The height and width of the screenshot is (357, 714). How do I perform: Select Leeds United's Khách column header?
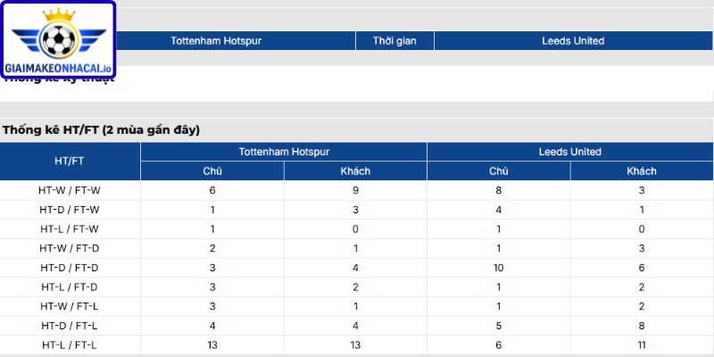point(642,171)
